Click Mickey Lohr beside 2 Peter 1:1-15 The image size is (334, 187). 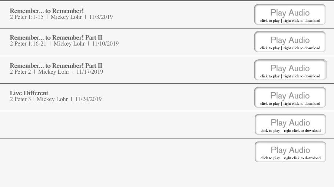pos(66,17)
